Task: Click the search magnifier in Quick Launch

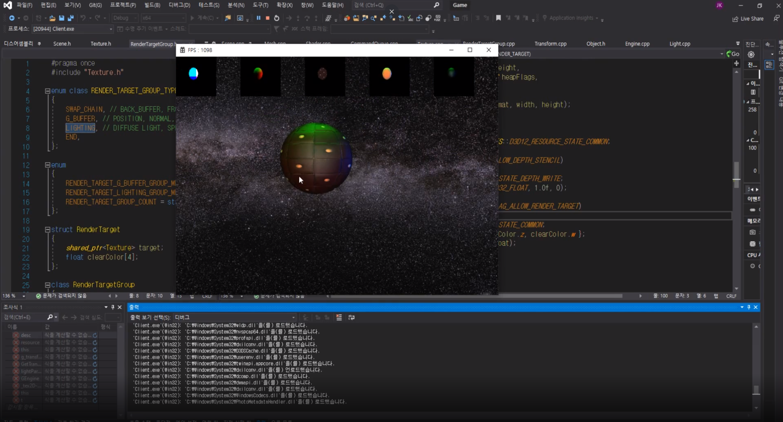Action: click(436, 5)
